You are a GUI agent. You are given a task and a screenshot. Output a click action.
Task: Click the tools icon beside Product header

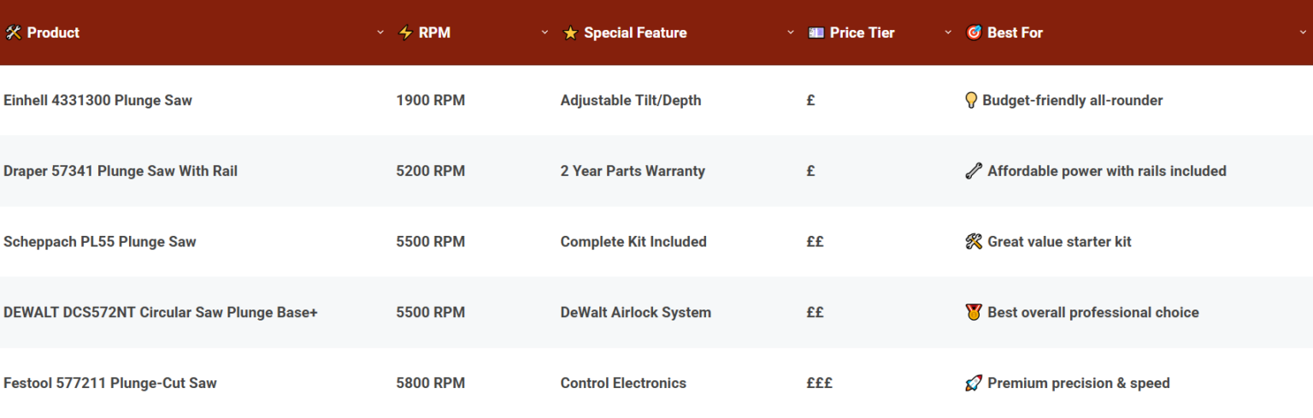click(13, 32)
